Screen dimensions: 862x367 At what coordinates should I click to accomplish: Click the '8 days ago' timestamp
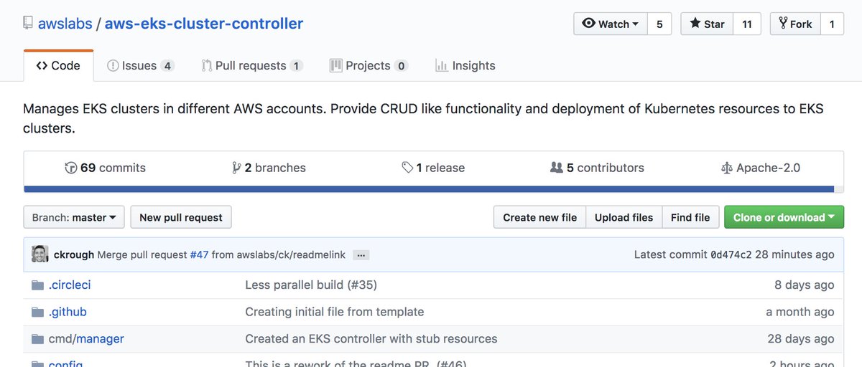(804, 285)
